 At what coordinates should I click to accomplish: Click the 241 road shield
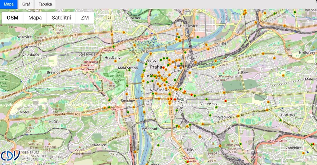[110, 18]
